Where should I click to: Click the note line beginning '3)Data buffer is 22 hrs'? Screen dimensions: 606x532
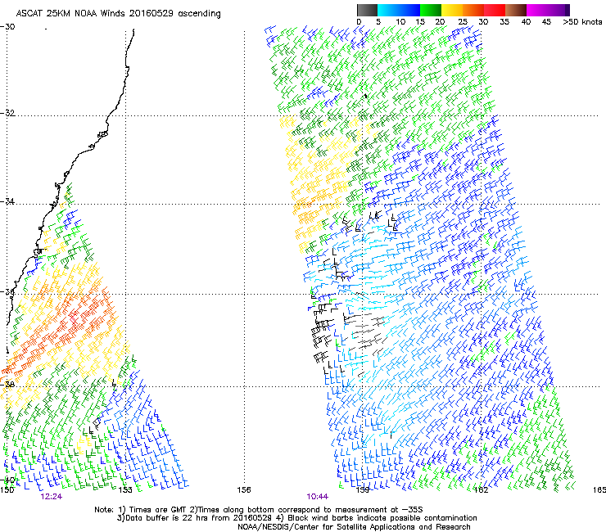point(296,518)
